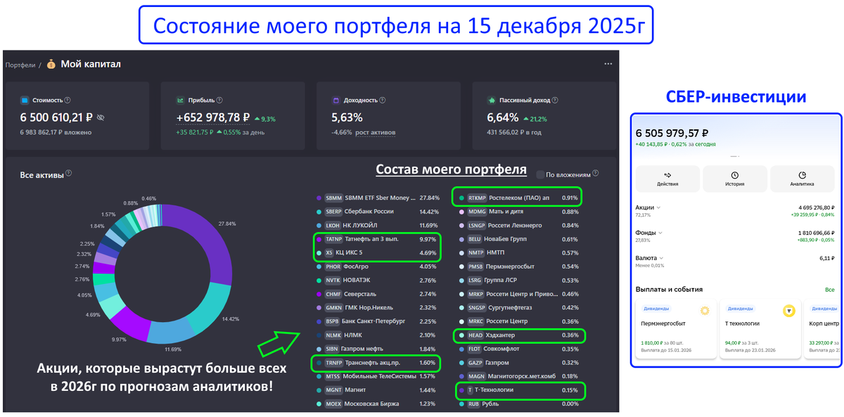
Task: Select the Мобильные ТелеСистемы row
Action: 378,377
